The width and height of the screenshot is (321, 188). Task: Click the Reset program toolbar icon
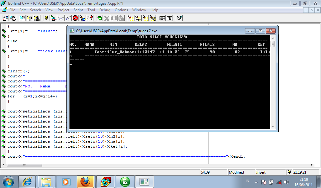(x=90, y=18)
